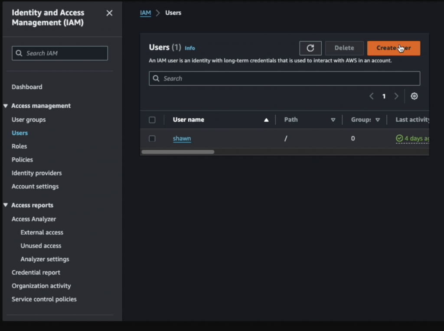Image resolution: width=444 pixels, height=331 pixels.
Task: Go to External access
Action: (42, 232)
